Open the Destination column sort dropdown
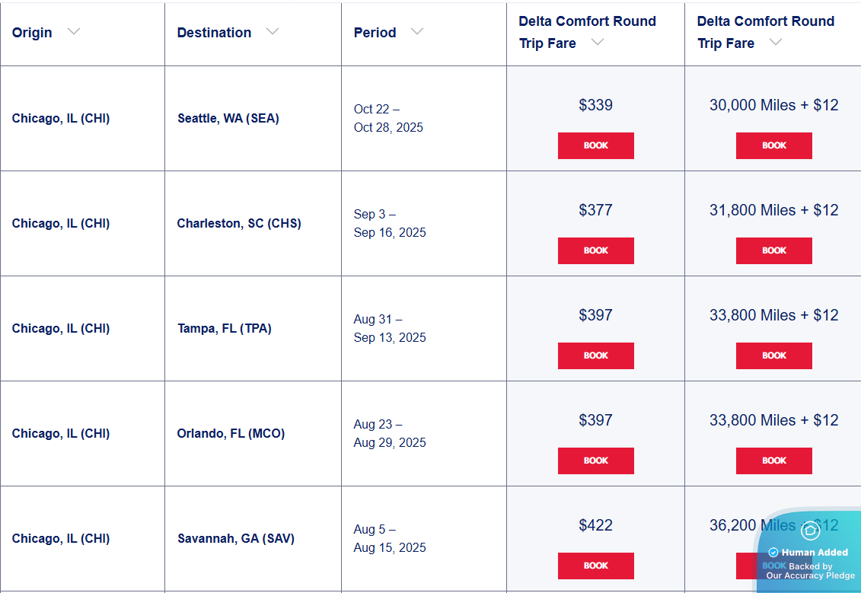 tap(273, 32)
